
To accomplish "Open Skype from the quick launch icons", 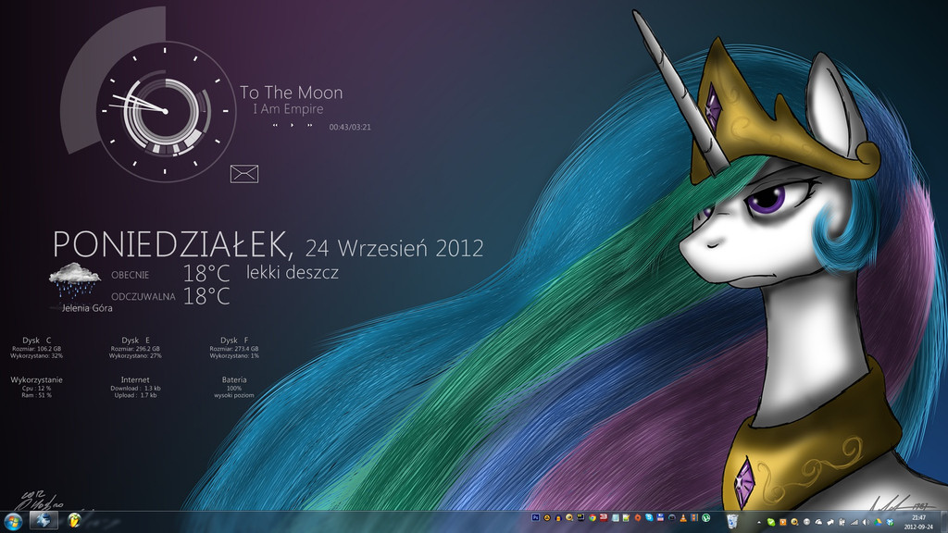I will tap(649, 518).
